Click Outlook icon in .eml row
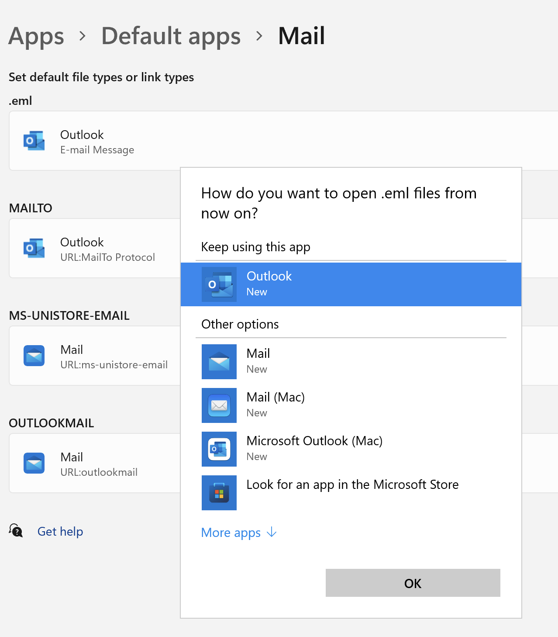Viewport: 558px width, 637px height. pos(34,141)
